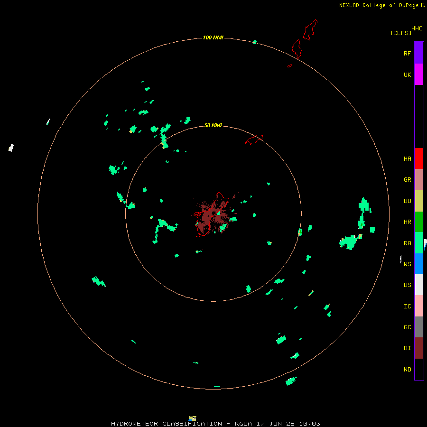Screen dimensions: 427x427
Task: Click the HA red legend swatch
Action: (419, 158)
